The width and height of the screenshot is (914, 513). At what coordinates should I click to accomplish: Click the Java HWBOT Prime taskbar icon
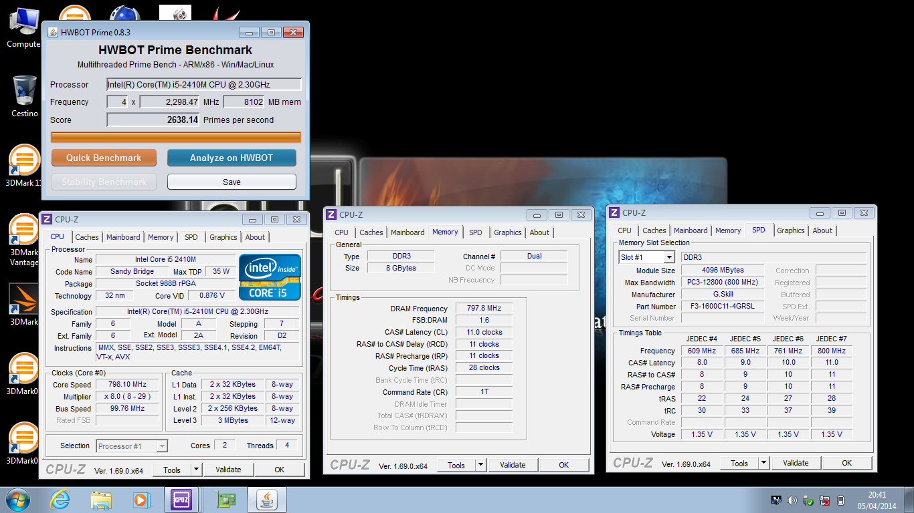click(267, 500)
